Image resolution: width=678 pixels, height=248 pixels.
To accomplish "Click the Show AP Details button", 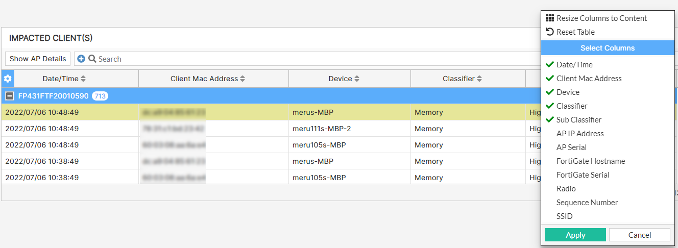I will (x=38, y=59).
